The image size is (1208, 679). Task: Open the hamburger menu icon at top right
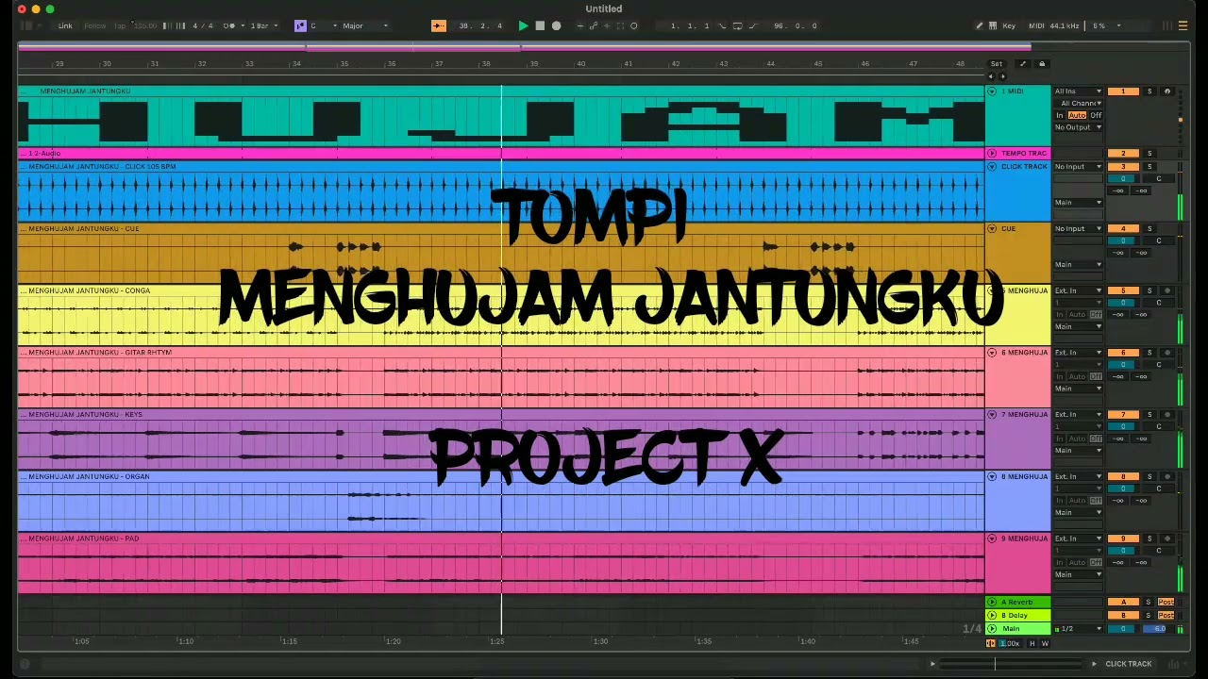point(1183,25)
